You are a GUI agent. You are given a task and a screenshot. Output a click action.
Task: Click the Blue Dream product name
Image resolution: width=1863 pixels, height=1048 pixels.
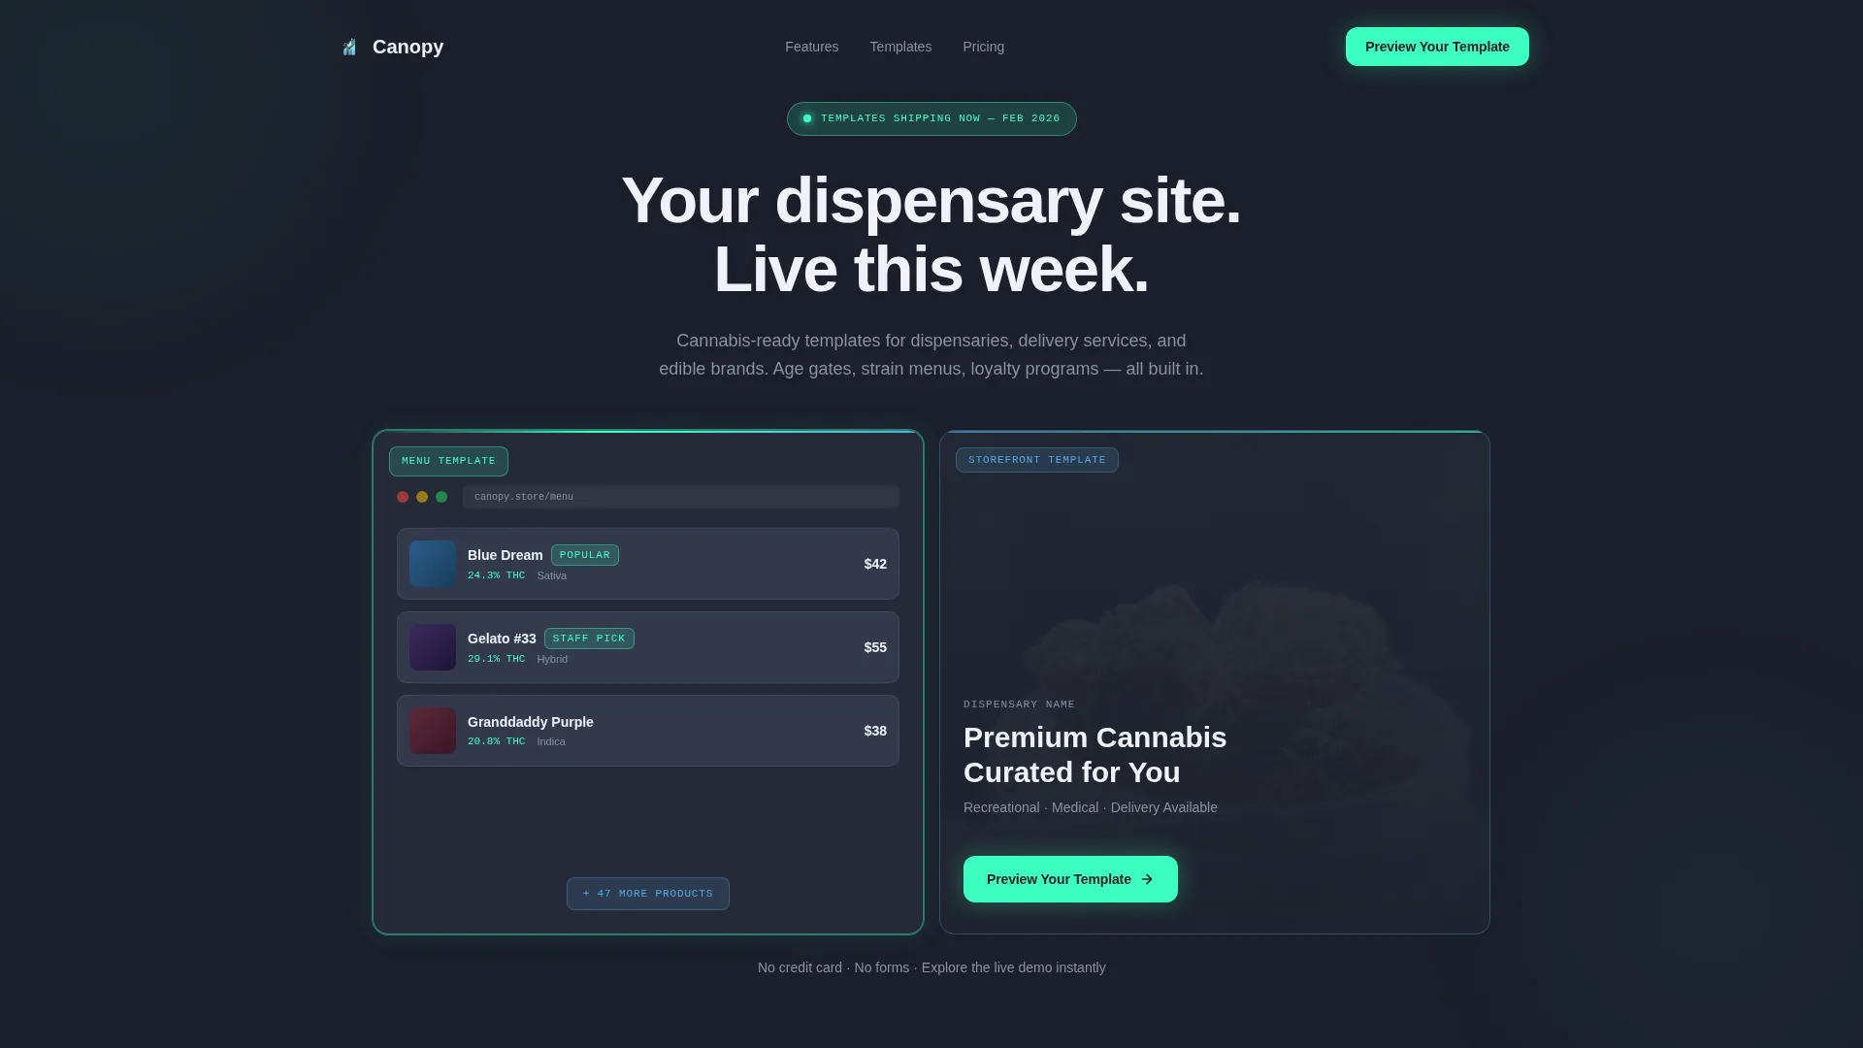(505, 555)
